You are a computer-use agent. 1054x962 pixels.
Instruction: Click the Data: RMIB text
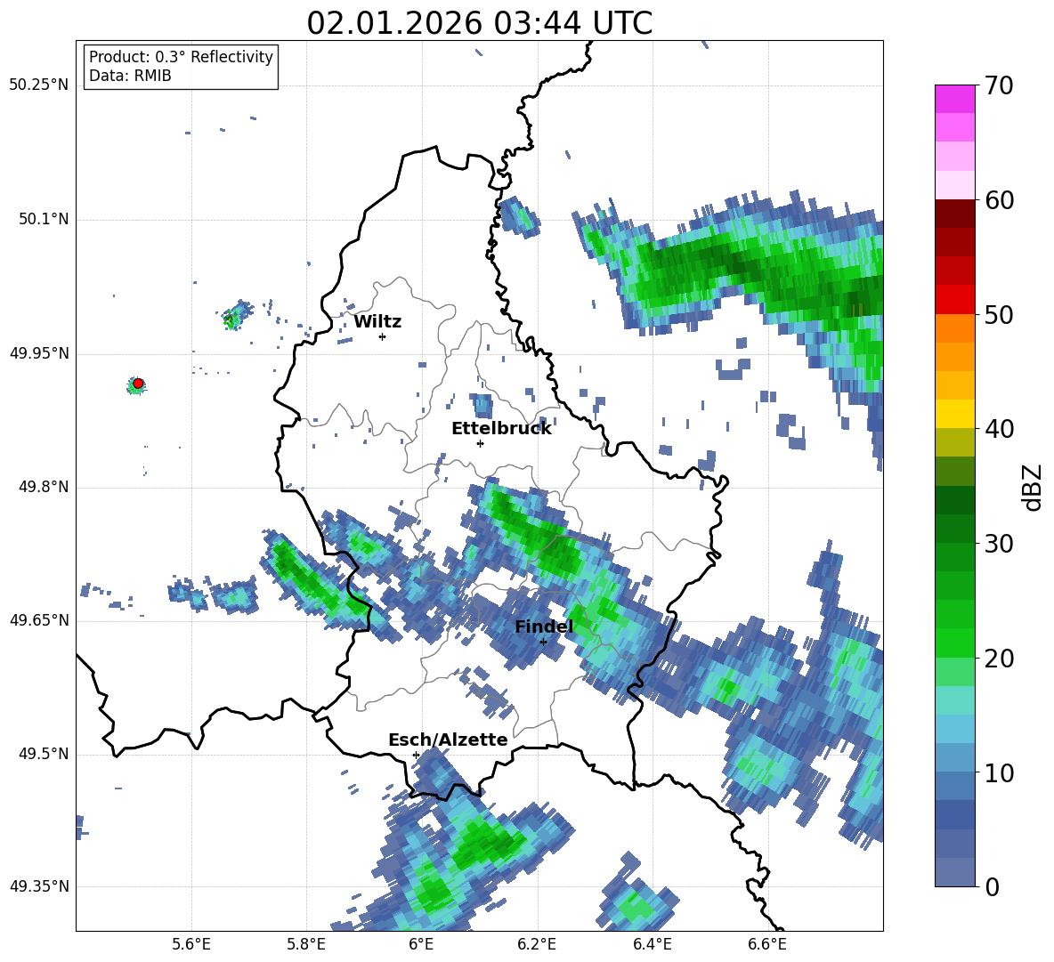[130, 76]
